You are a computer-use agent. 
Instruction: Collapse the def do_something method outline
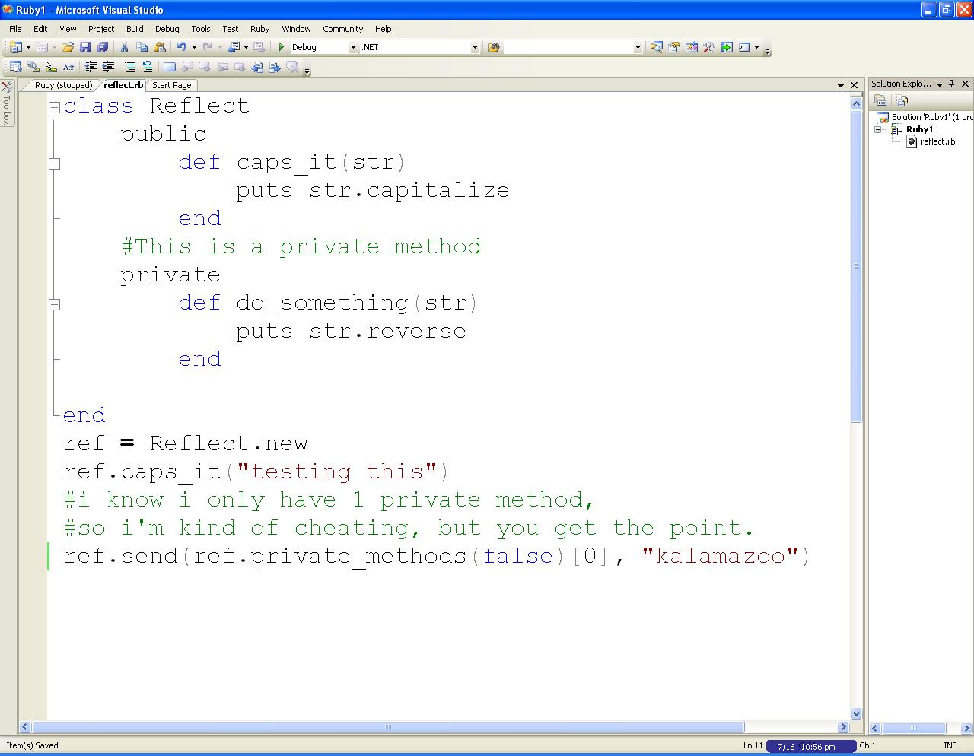coord(54,304)
